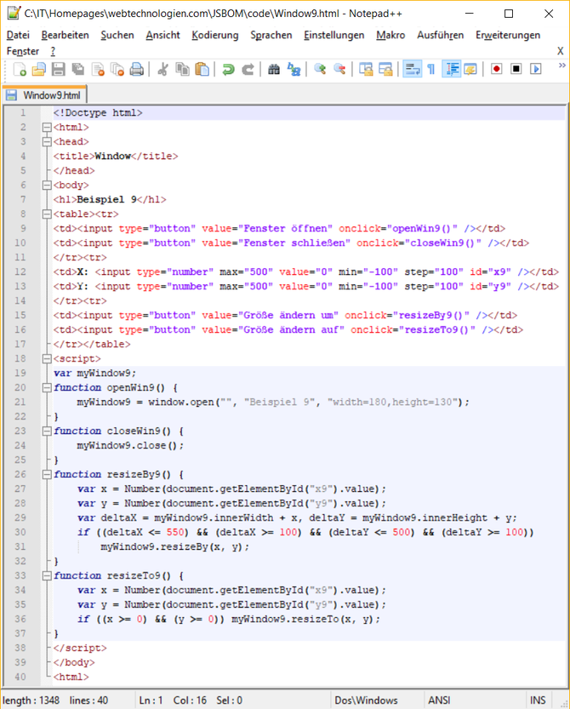This screenshot has height=709, width=570.
Task: Click the New file toolbar icon
Action: (x=20, y=69)
